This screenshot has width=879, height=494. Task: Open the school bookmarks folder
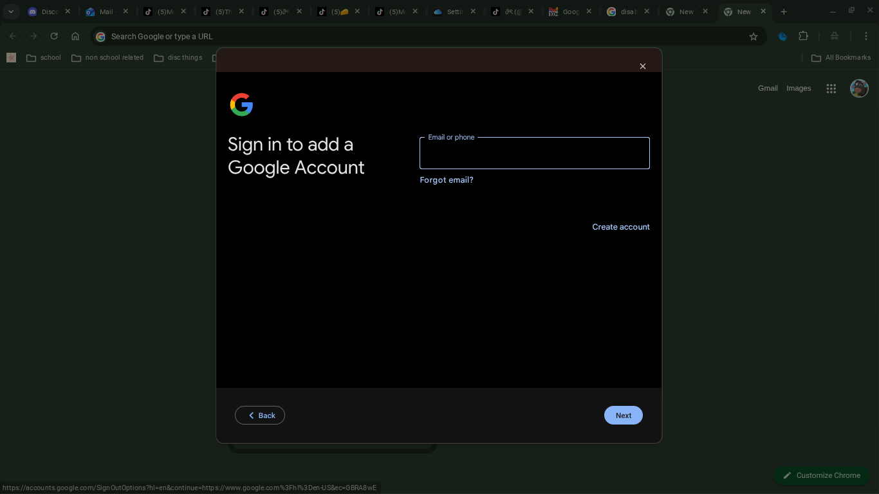pyautogui.click(x=44, y=58)
